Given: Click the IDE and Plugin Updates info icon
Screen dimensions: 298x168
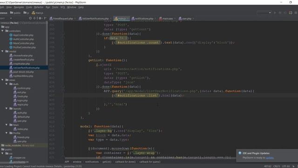Looking at the screenshot, I should click(x=240, y=153).
